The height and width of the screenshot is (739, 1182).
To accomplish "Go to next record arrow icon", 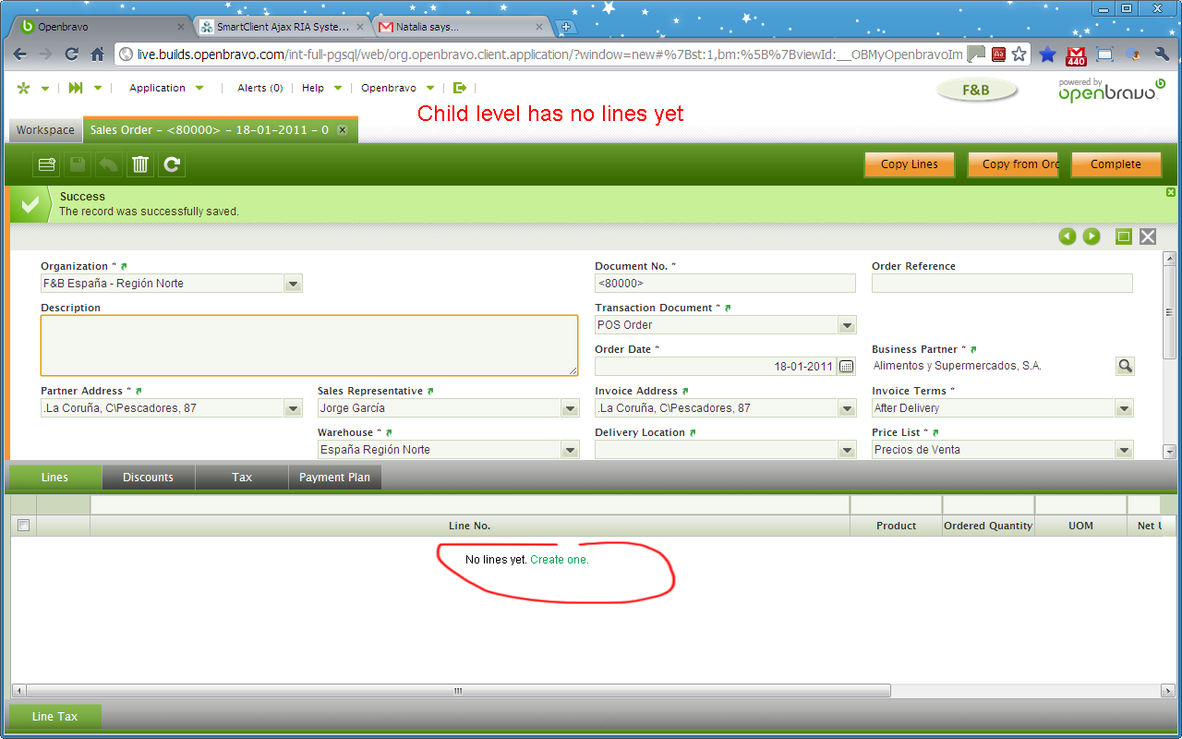I will tap(1092, 236).
